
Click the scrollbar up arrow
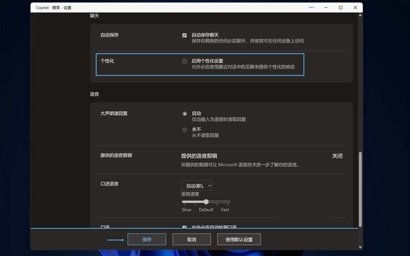coord(360,15)
